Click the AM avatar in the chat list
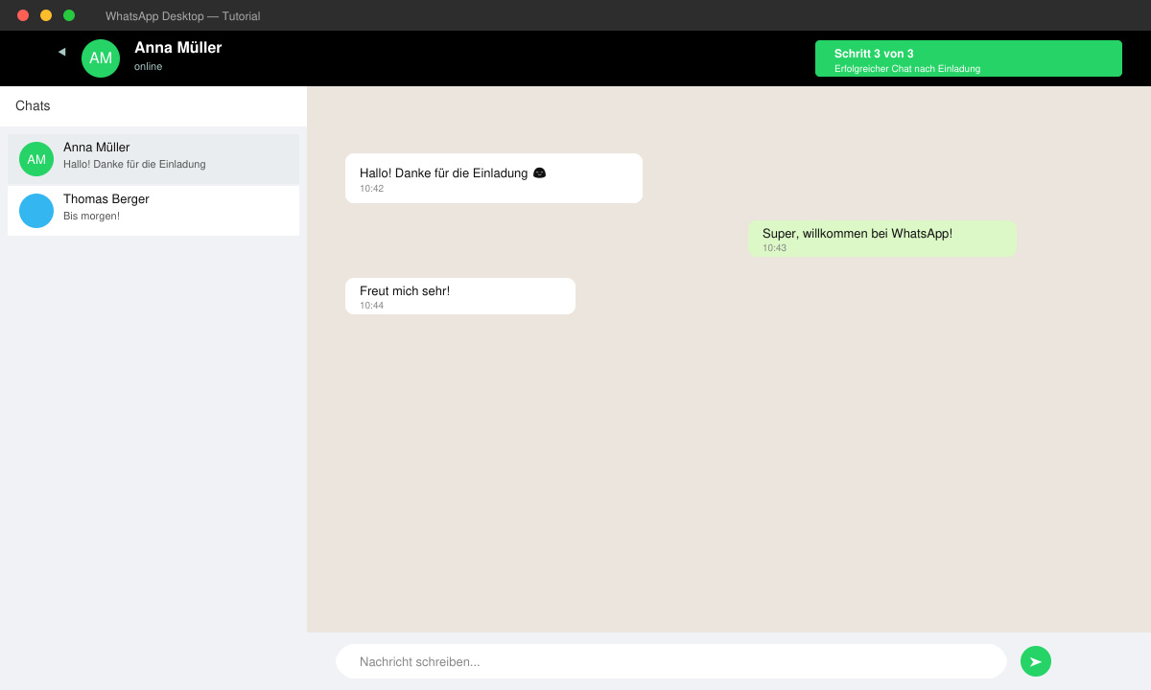 click(x=36, y=159)
